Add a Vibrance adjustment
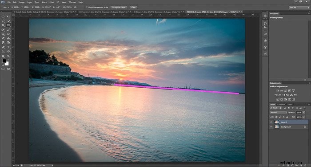The width and height of the screenshot is (311, 167). click(294, 90)
